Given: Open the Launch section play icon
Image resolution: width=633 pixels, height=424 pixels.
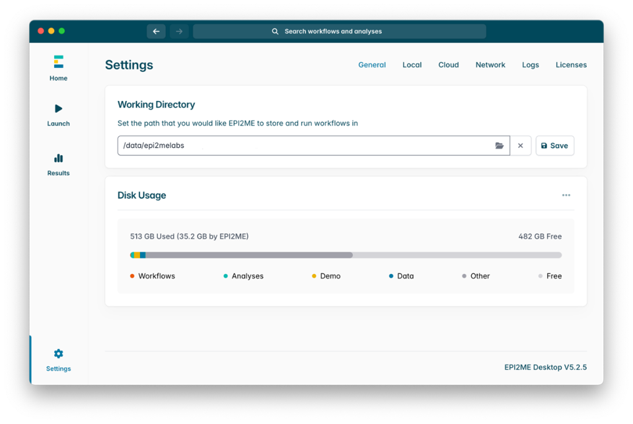Looking at the screenshot, I should tap(59, 108).
